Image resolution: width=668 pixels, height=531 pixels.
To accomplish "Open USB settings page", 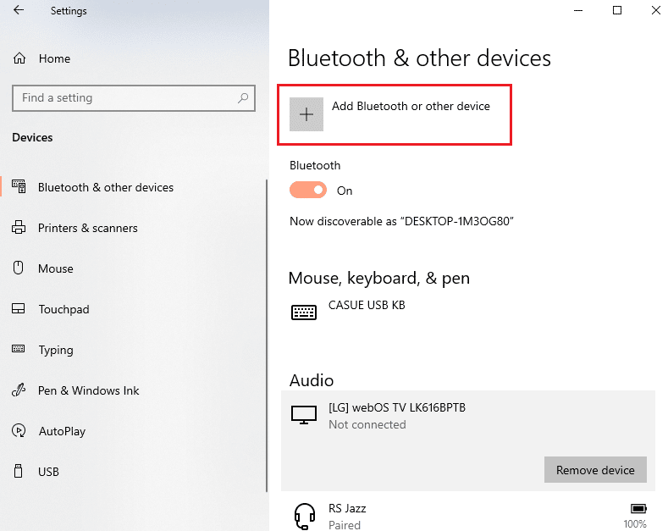I will pos(48,472).
